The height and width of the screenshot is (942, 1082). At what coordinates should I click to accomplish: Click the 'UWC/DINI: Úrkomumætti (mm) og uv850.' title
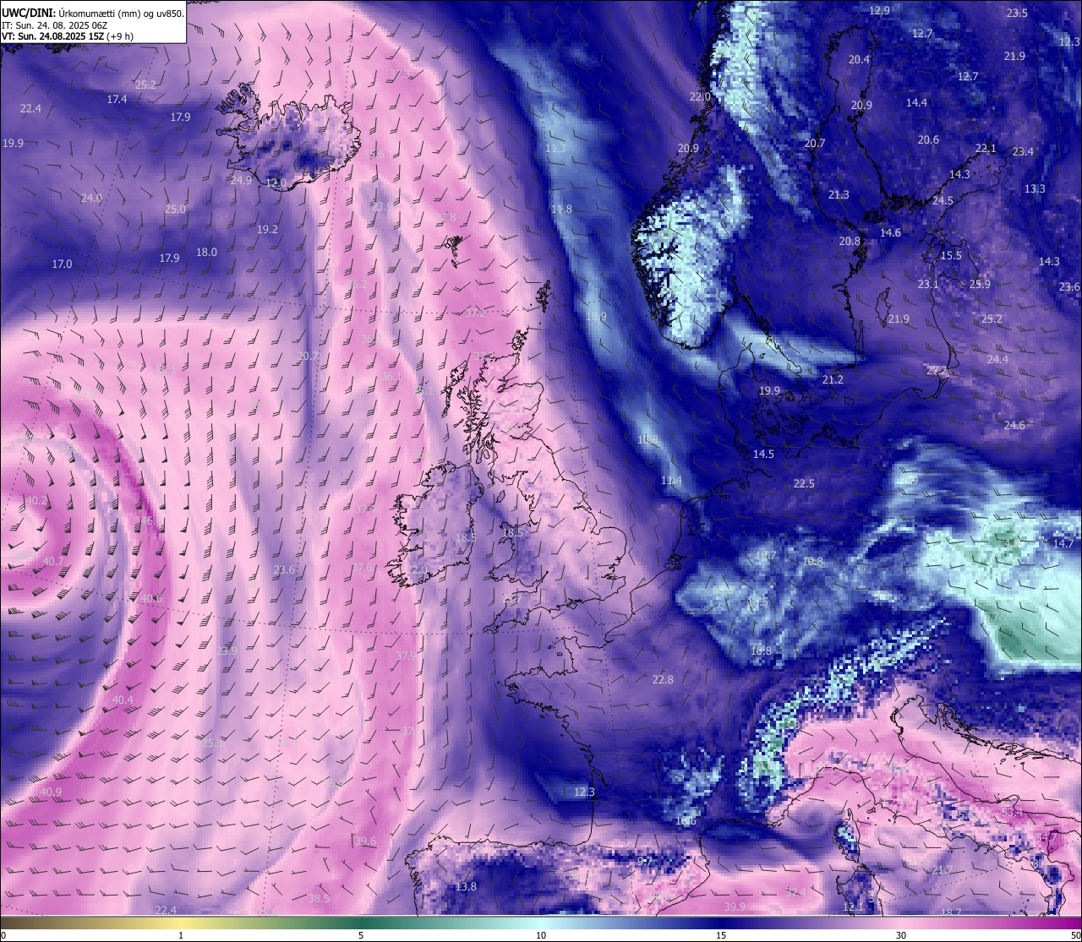coord(93,13)
